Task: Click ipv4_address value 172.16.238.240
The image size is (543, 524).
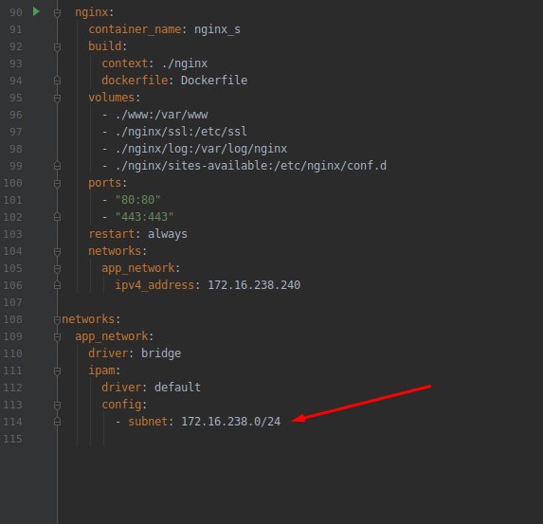Action: point(254,285)
